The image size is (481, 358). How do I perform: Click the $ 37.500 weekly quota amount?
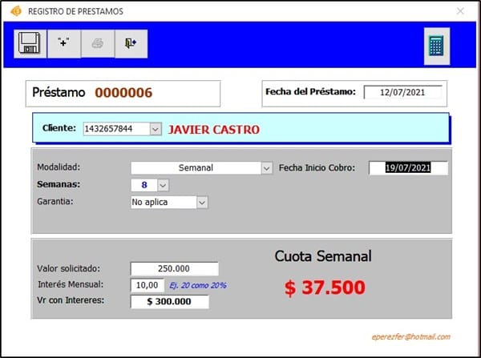(325, 288)
